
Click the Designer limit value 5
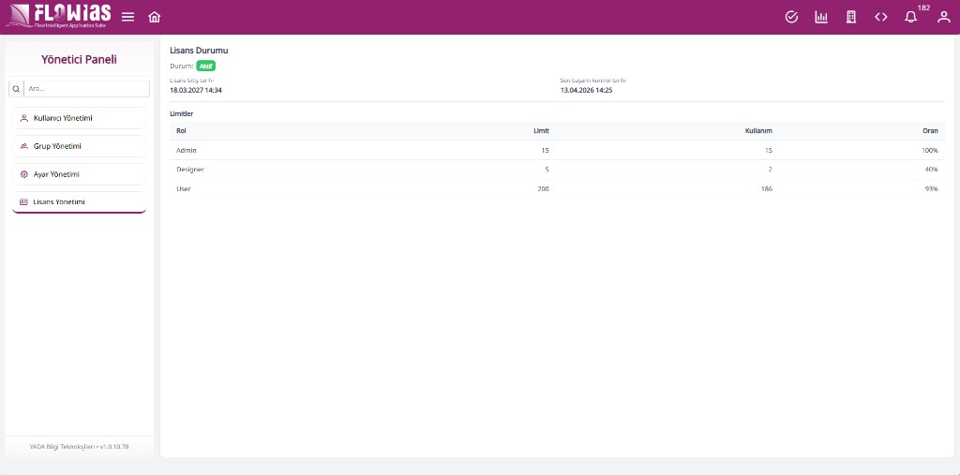click(547, 170)
